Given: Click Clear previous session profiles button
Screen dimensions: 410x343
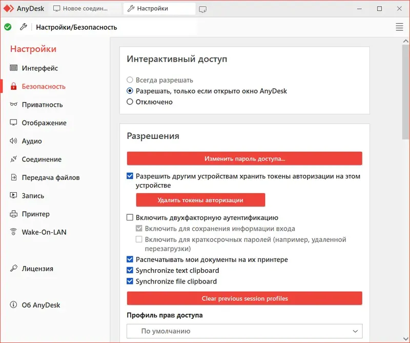Looking at the screenshot, I should [x=244, y=298].
